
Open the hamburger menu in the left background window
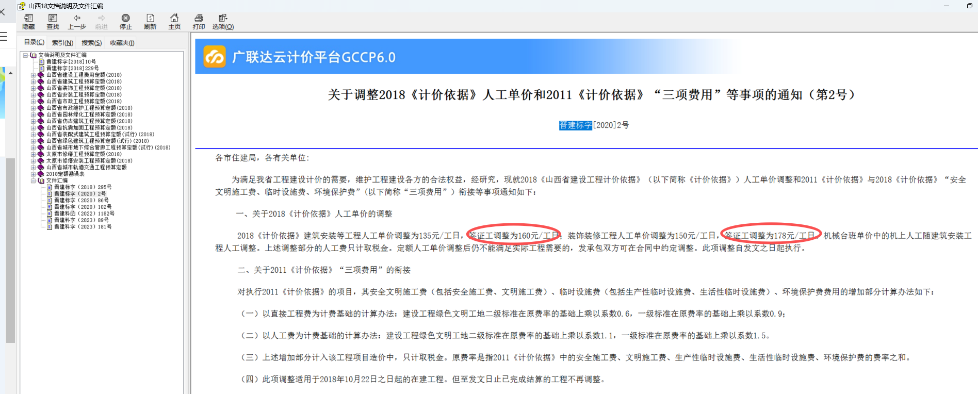(4, 37)
